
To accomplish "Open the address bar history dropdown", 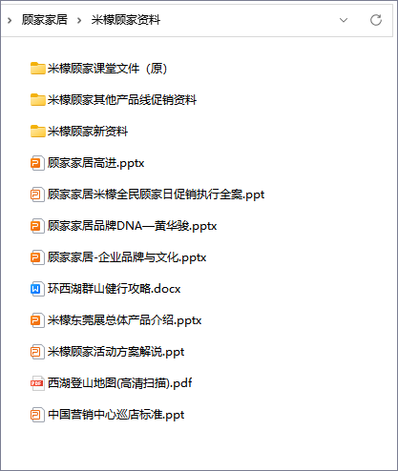I will click(x=344, y=20).
